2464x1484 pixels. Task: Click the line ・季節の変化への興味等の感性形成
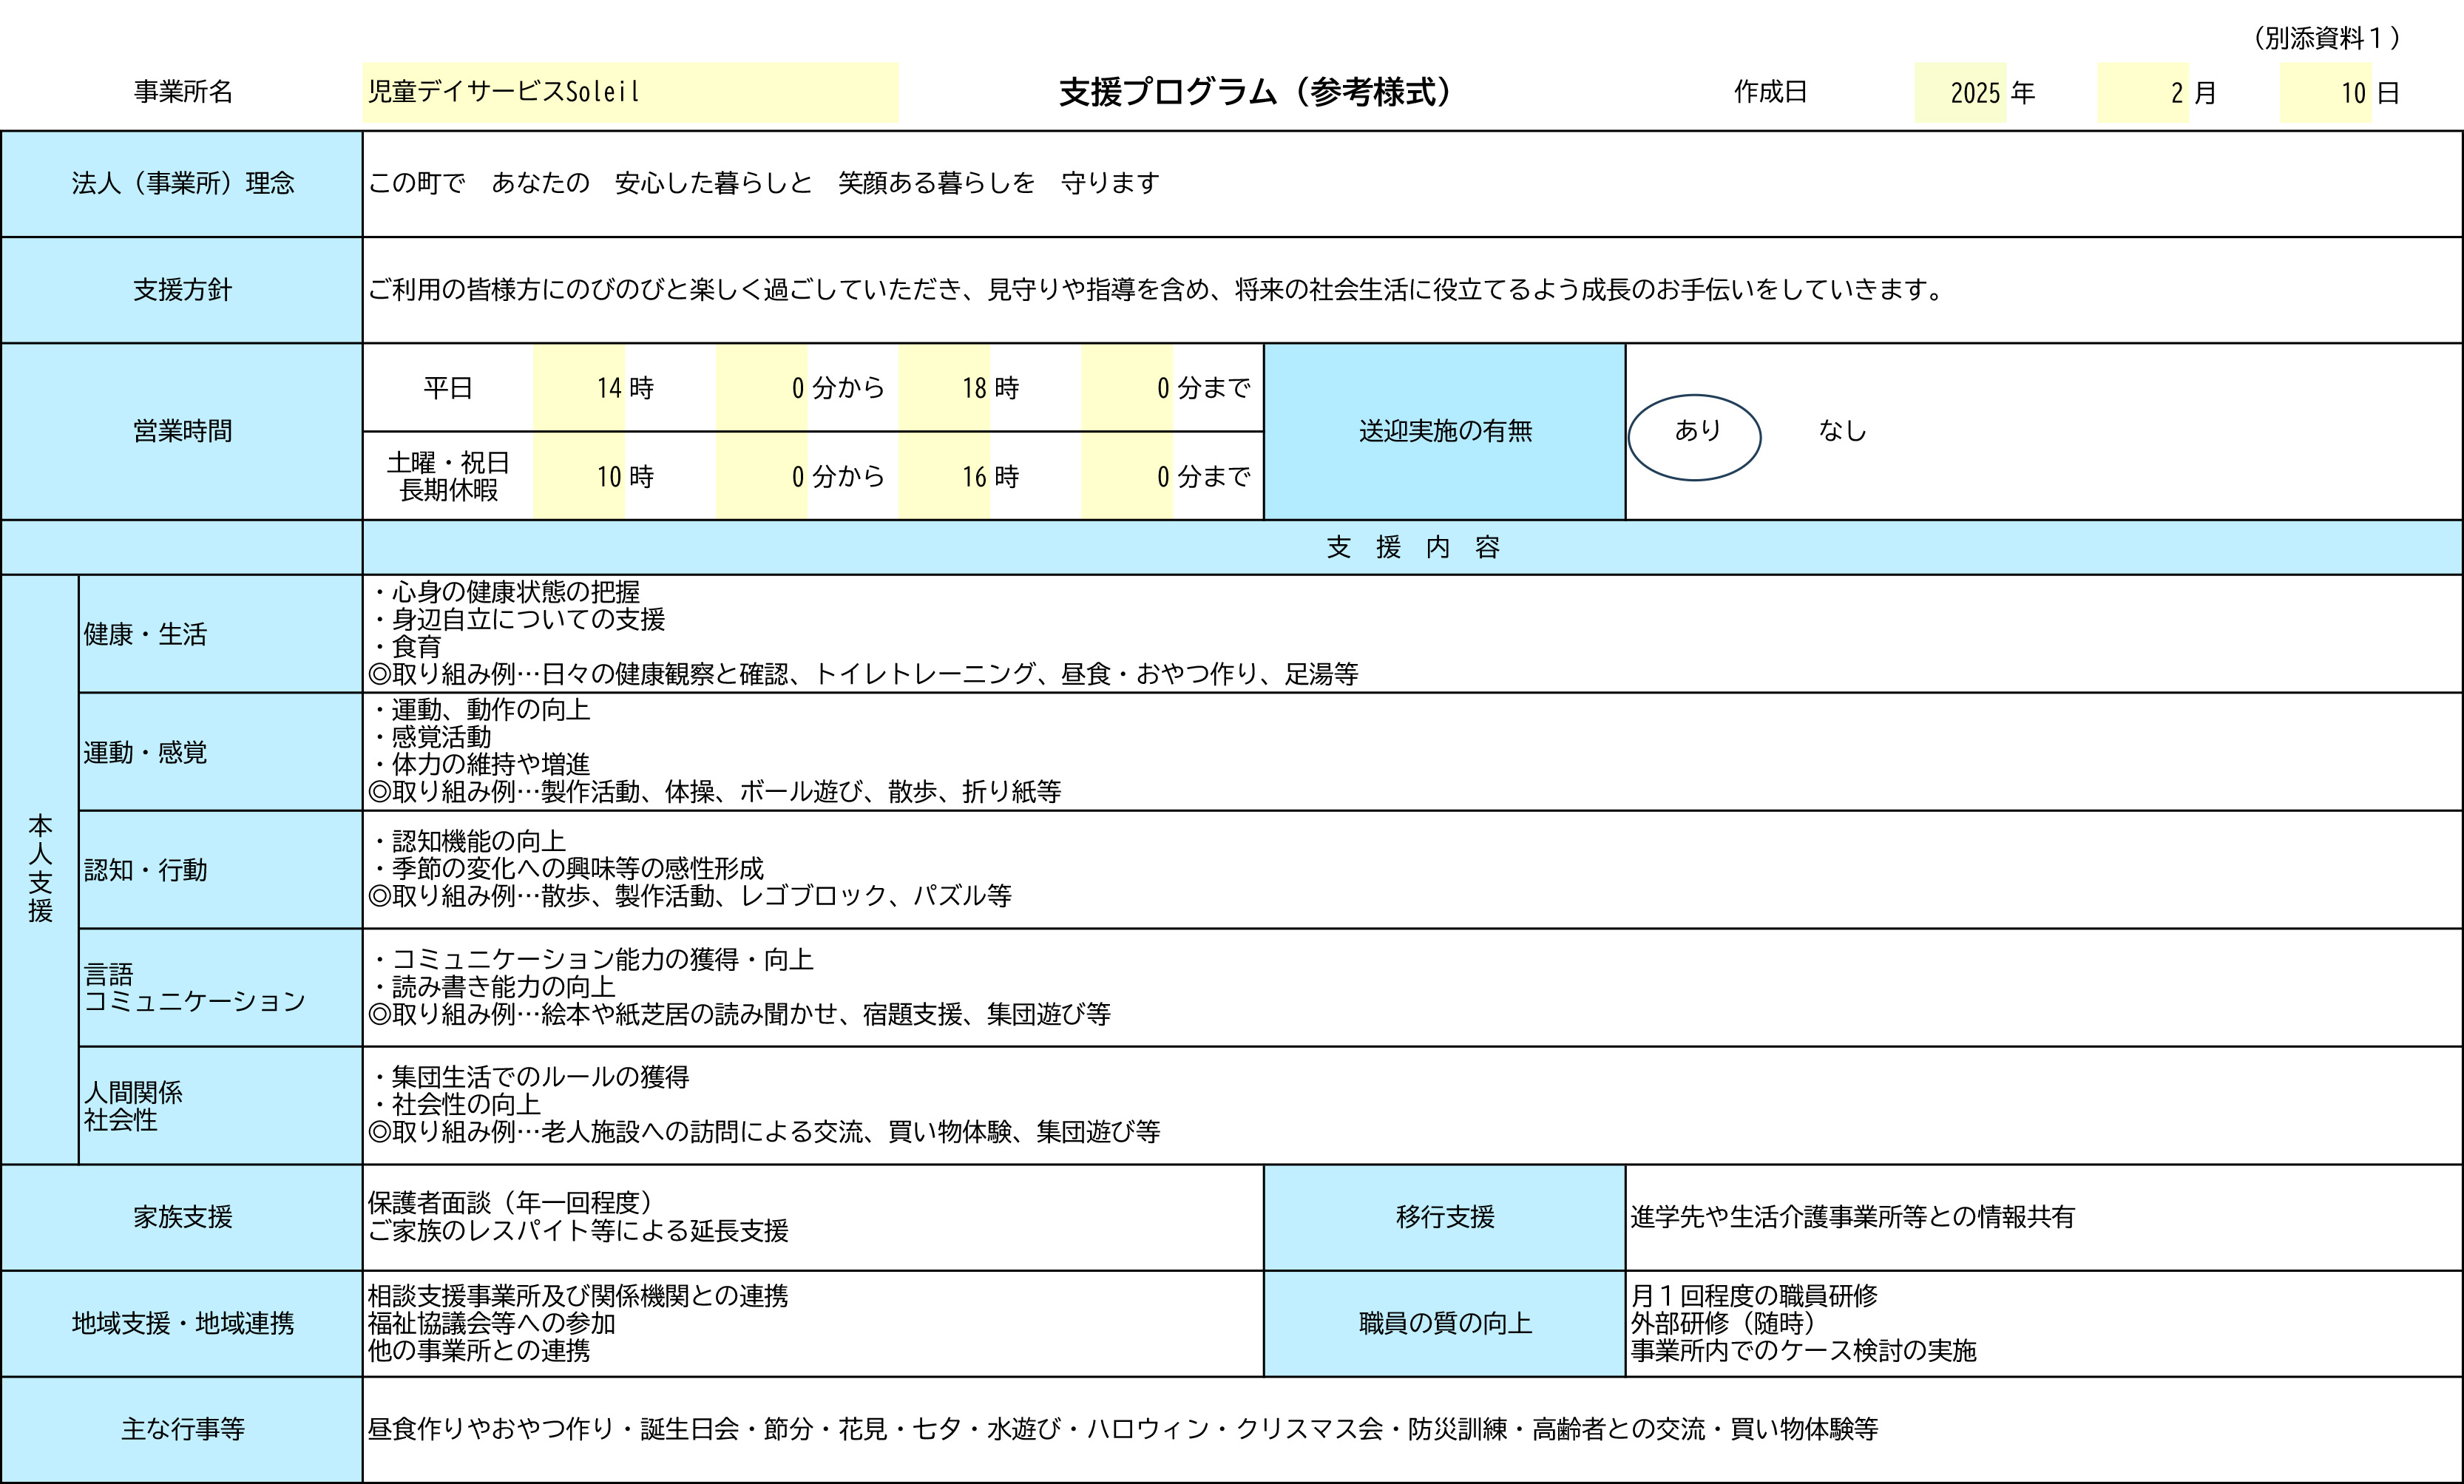[566, 868]
